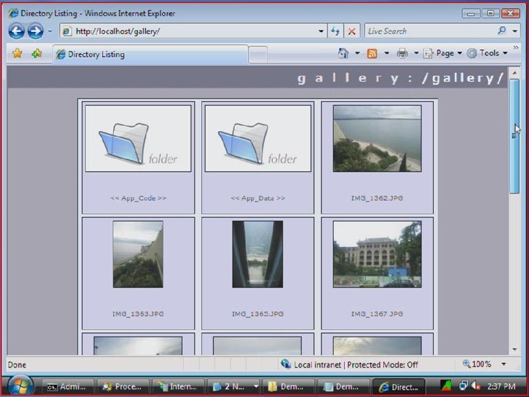This screenshot has width=529, height=397.
Task: Click the magnifier search icon
Action: click(x=502, y=31)
